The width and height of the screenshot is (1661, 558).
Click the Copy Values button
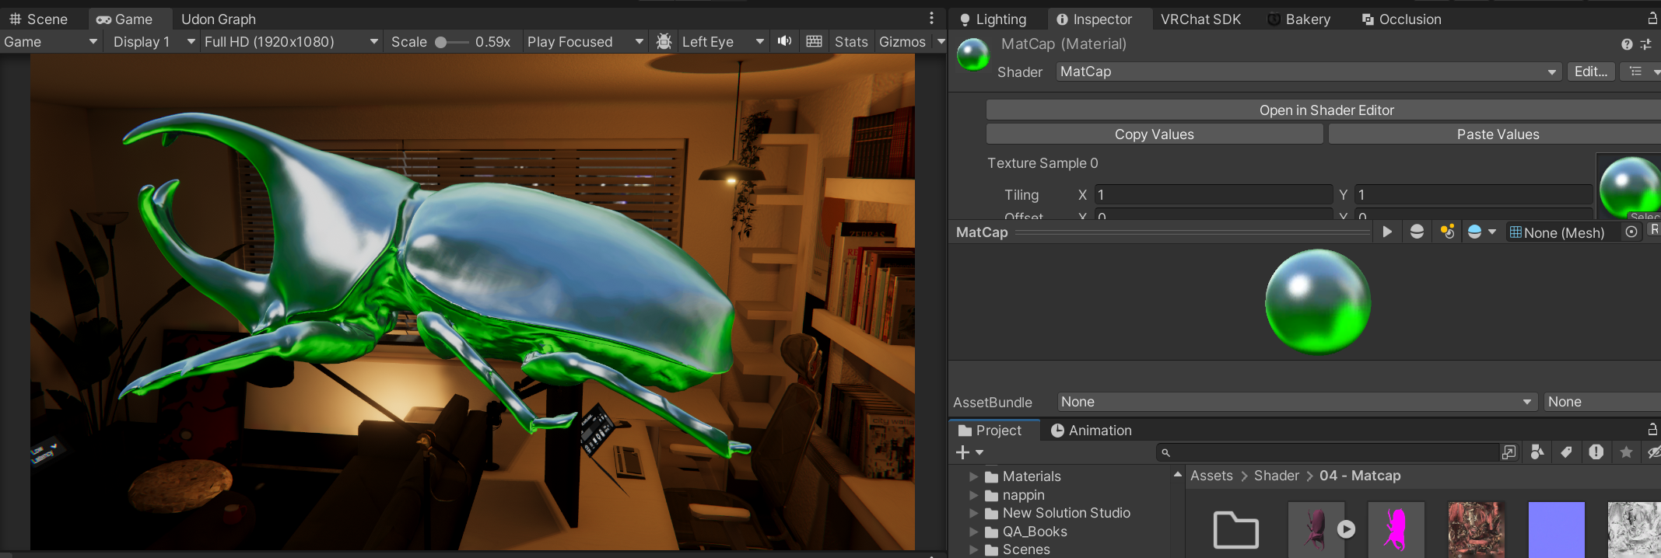pyautogui.click(x=1154, y=134)
